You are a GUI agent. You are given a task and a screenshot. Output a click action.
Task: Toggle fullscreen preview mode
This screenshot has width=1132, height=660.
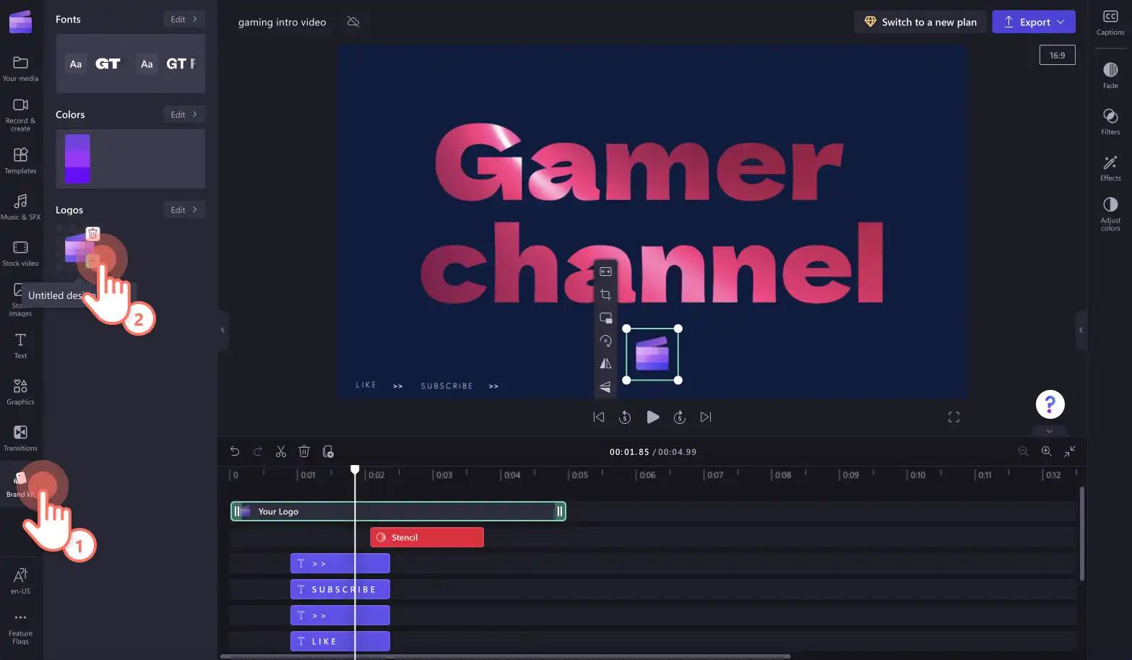[x=954, y=417]
